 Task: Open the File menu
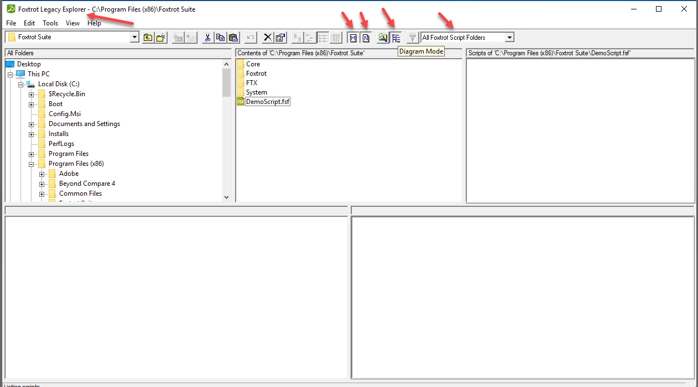click(x=11, y=23)
